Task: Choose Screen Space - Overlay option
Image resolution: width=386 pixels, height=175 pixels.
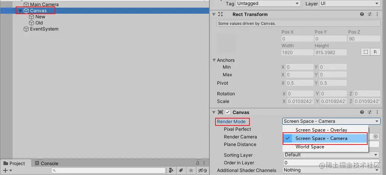Action: (325, 130)
